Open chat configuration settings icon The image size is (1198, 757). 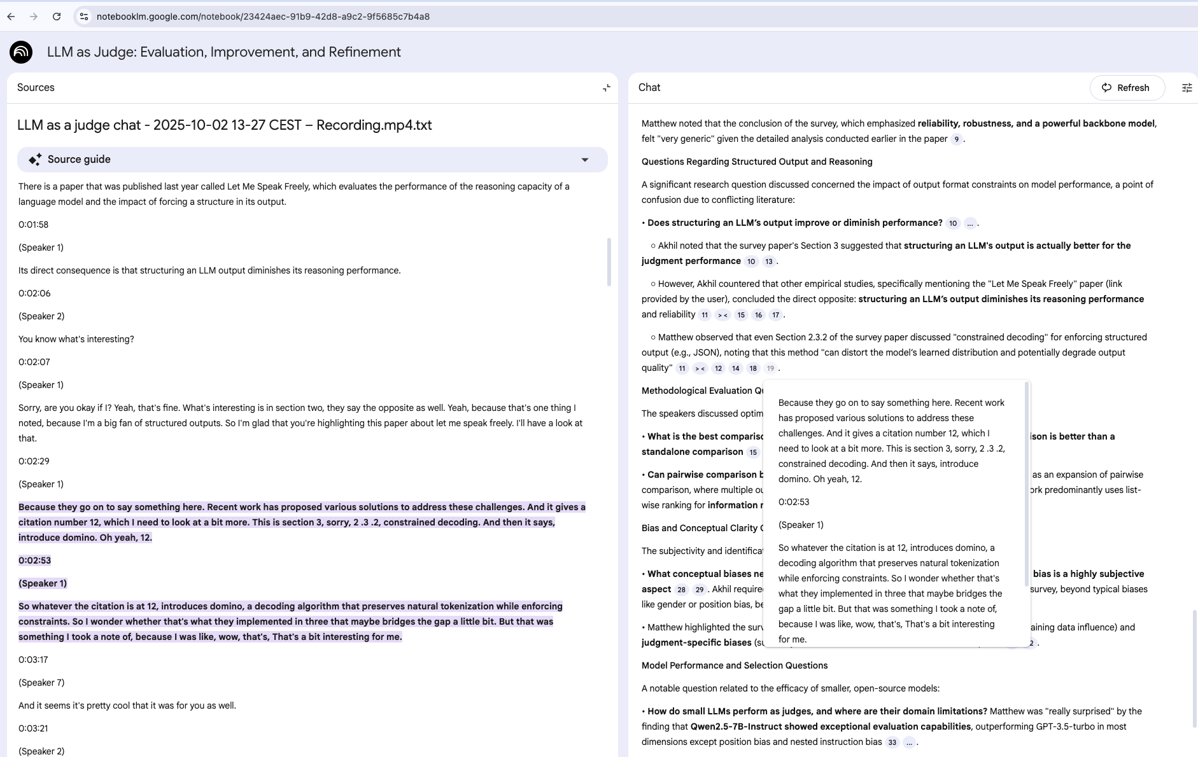click(1187, 88)
